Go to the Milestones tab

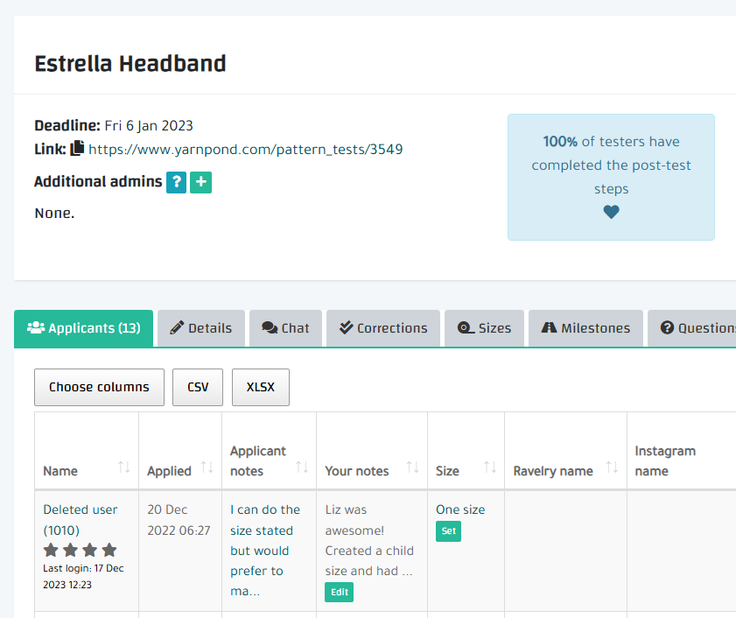[585, 328]
